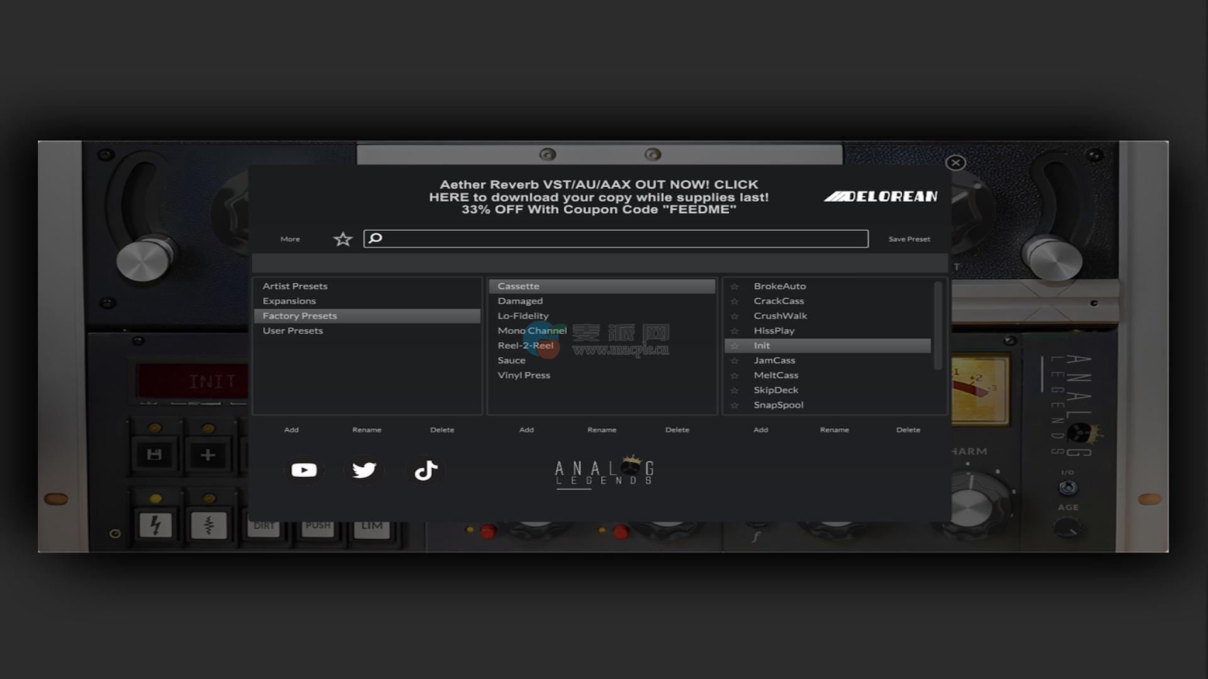The height and width of the screenshot is (679, 1208).
Task: Close the preset browser with X icon
Action: 956,163
